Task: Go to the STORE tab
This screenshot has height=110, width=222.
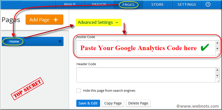Action: pos(157,5)
